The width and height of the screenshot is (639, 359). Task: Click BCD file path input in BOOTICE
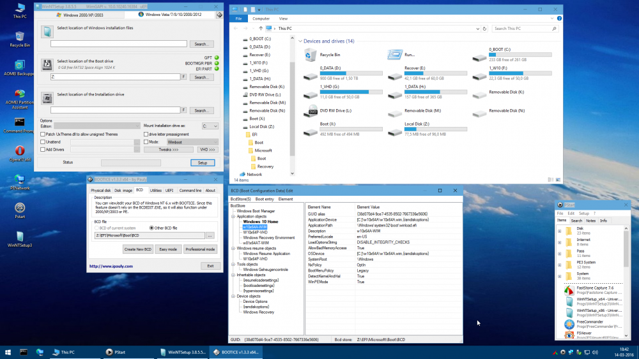(x=150, y=235)
